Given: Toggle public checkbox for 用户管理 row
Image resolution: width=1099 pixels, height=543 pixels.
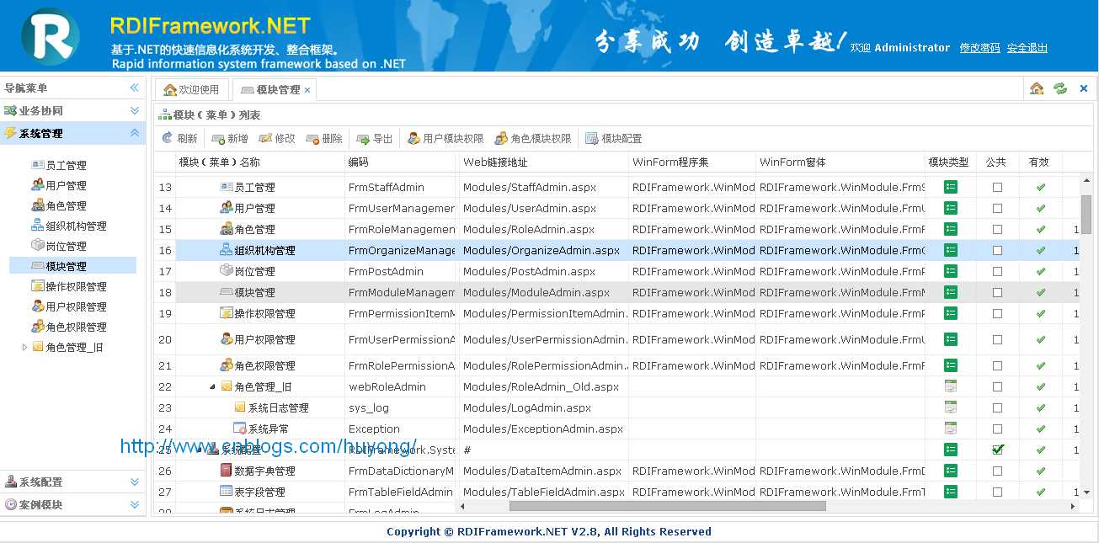Looking at the screenshot, I should [997, 208].
